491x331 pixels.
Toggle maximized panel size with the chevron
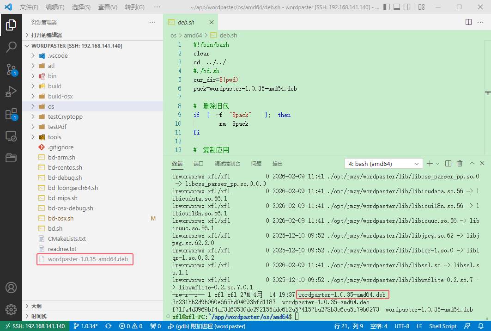pos(472,164)
